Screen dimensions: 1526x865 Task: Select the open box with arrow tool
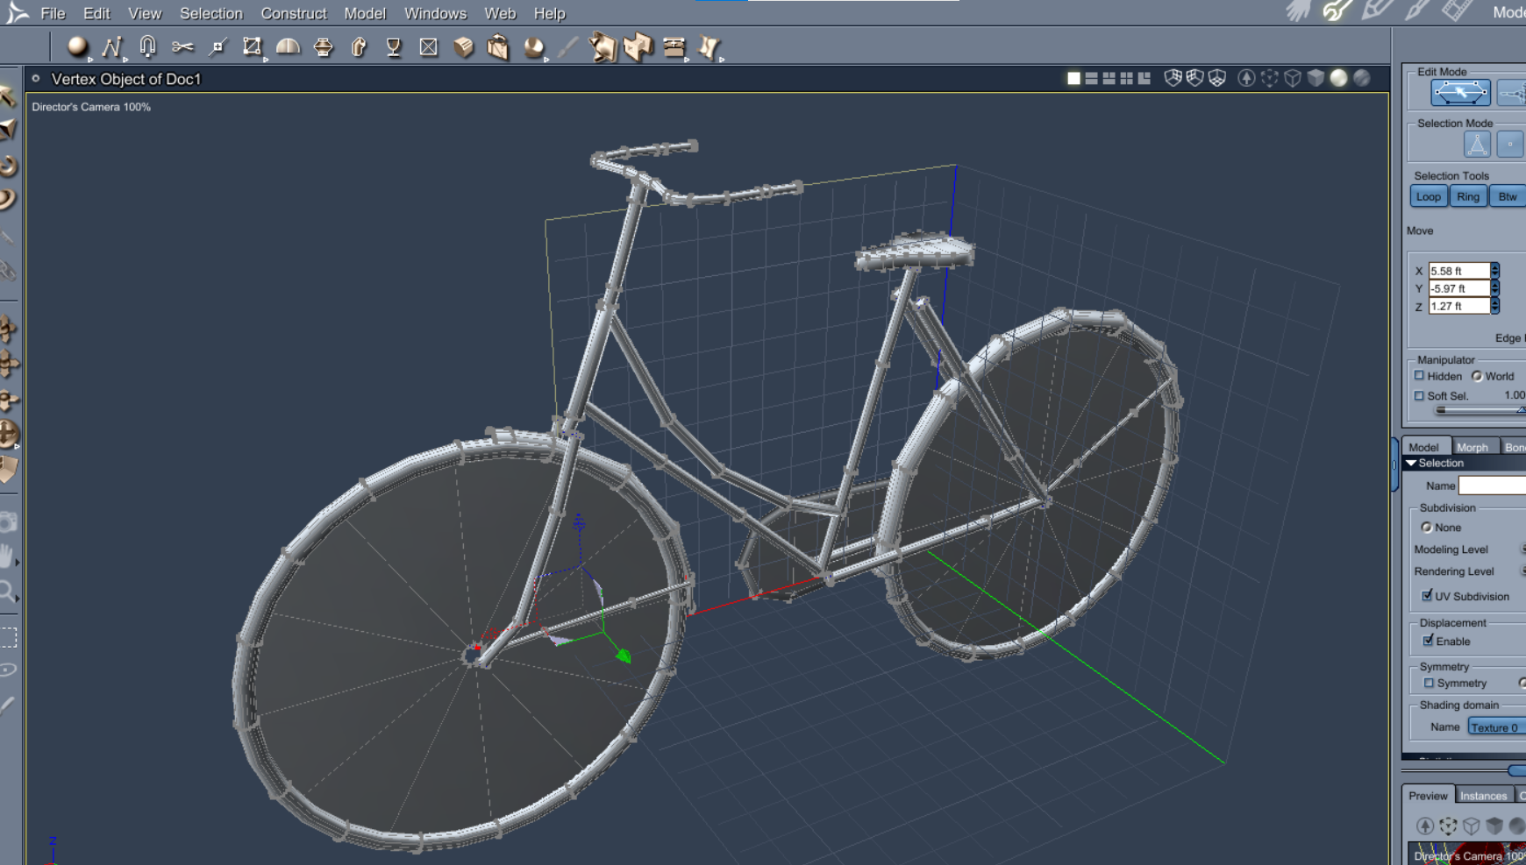coord(498,46)
